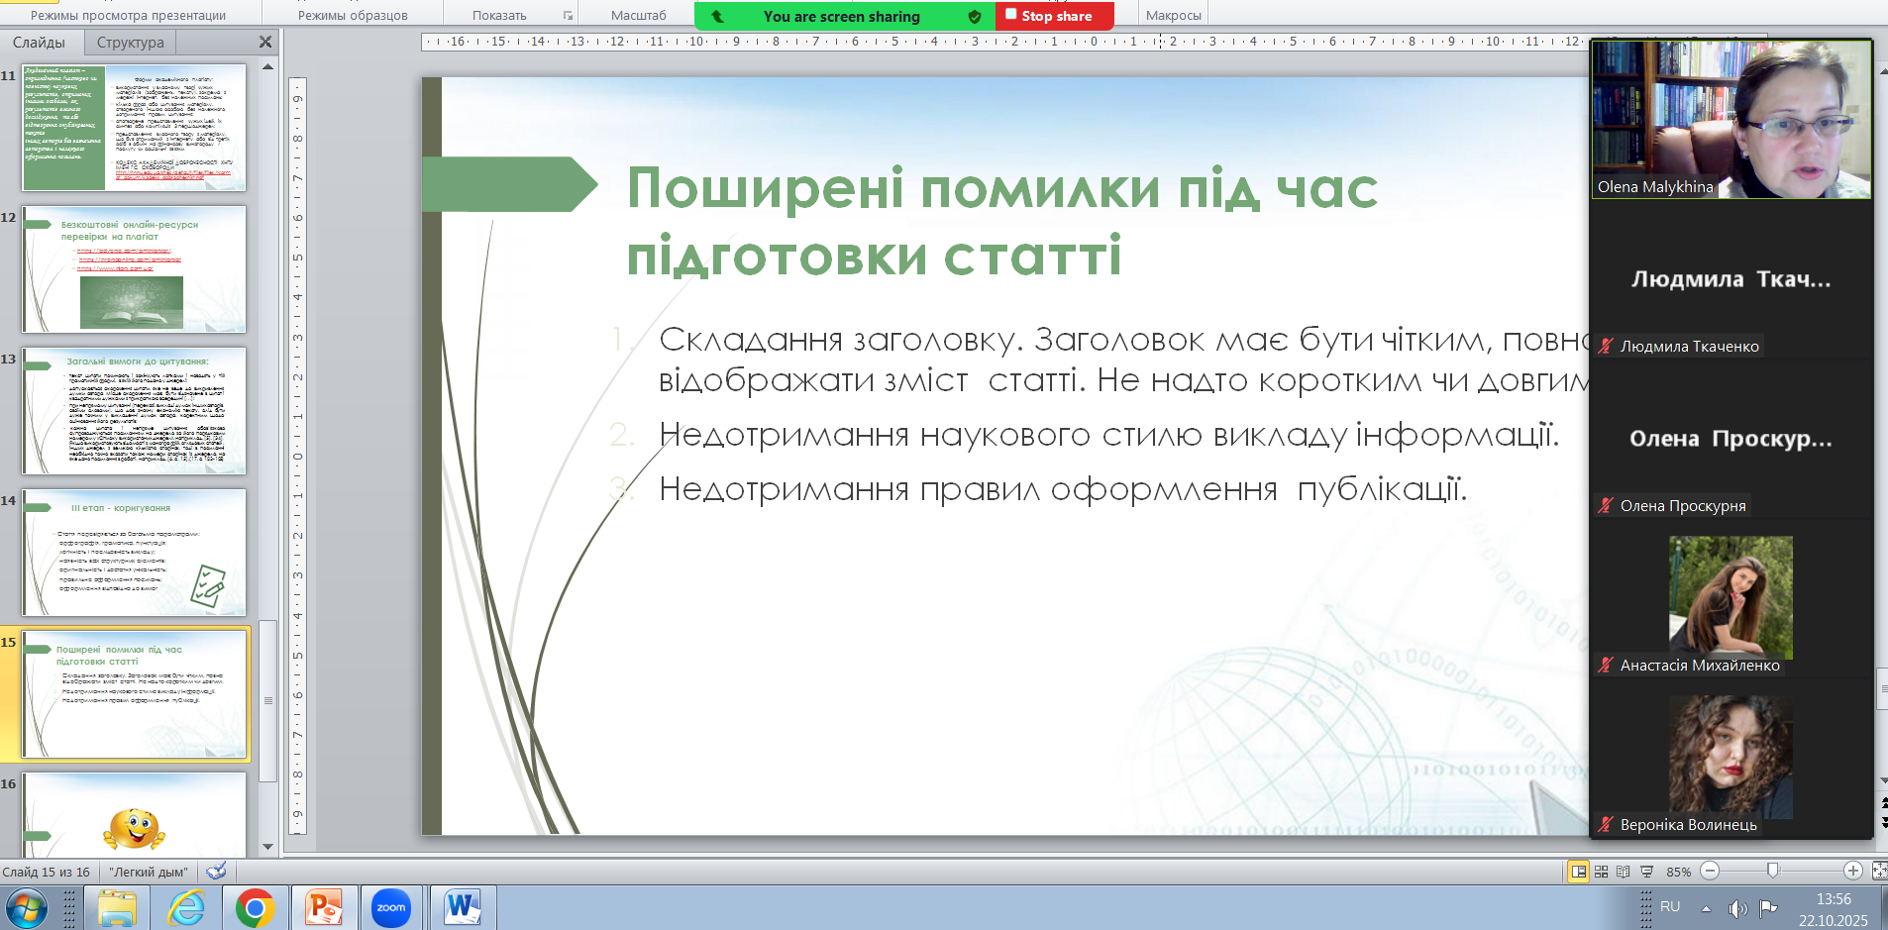Open Zoom app from taskbar

click(x=390, y=907)
